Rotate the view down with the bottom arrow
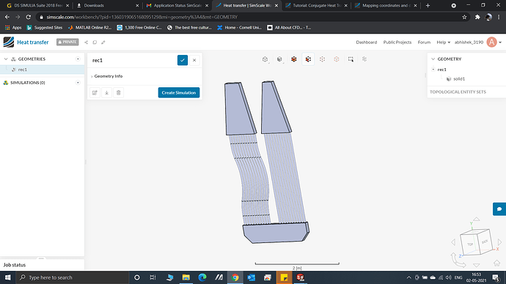The image size is (506, 284). (x=477, y=265)
